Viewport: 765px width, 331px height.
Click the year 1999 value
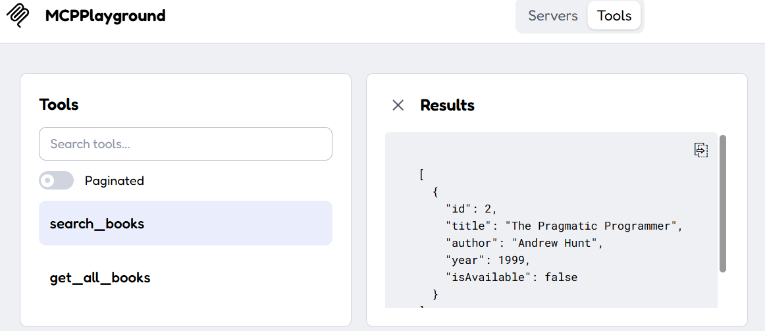[x=510, y=261]
